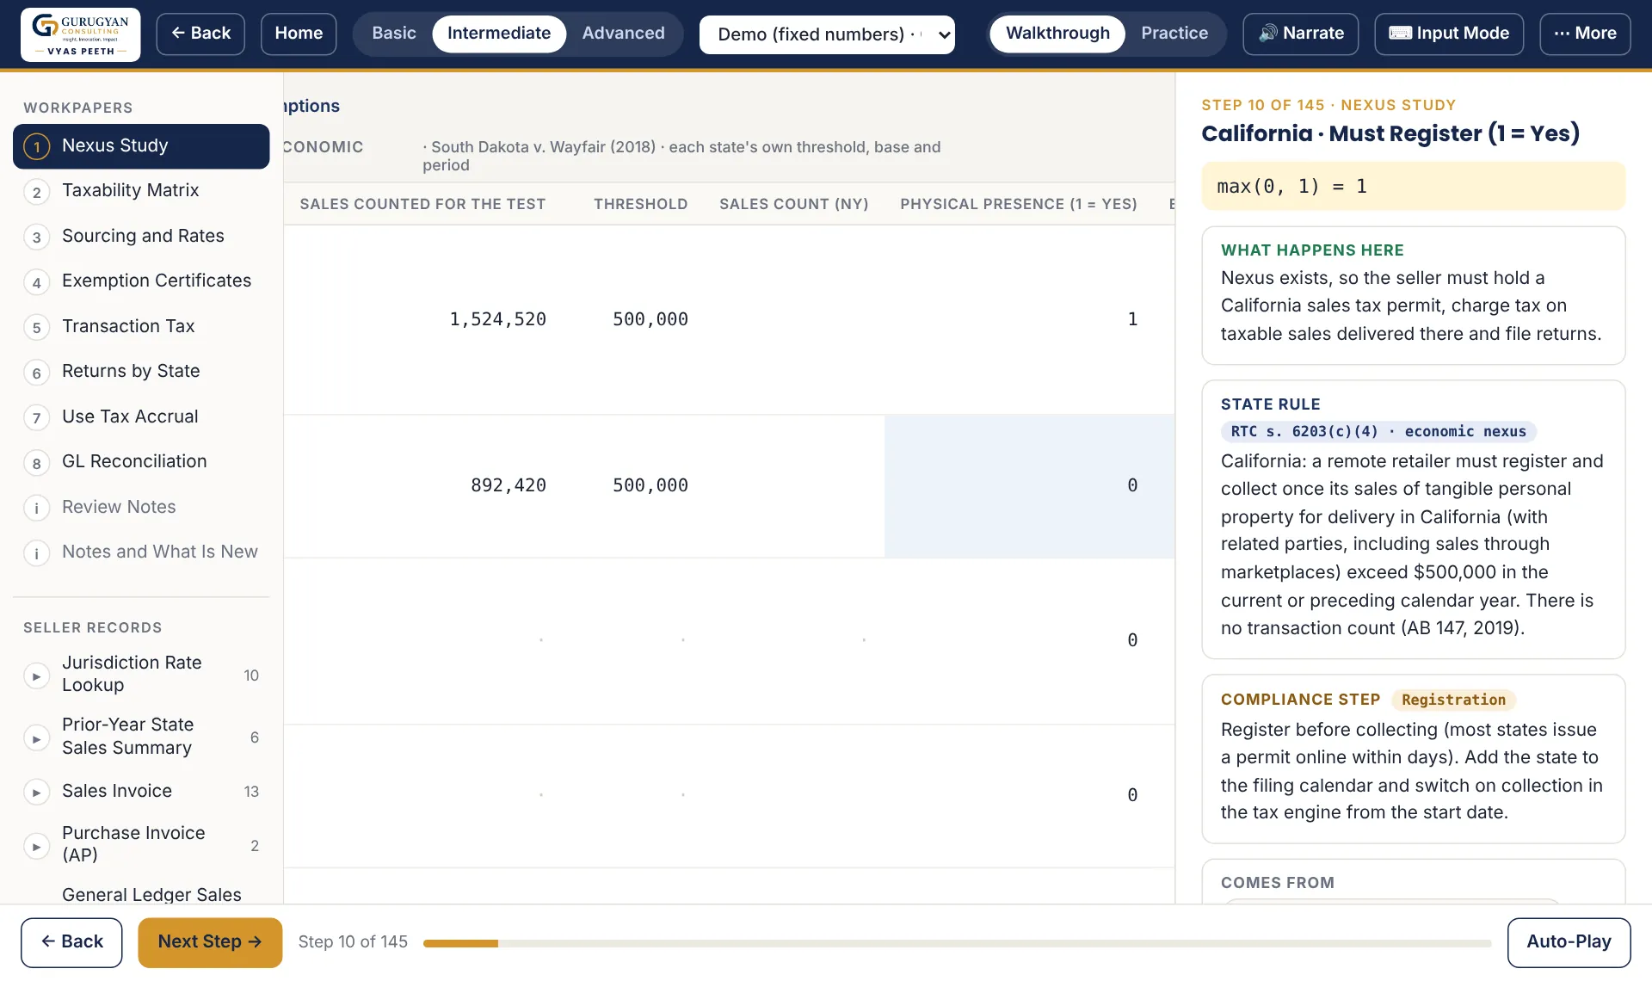This screenshot has width=1652, height=981.
Task: Click the number 6 icon for Returns by State
Action: pyautogui.click(x=36, y=373)
